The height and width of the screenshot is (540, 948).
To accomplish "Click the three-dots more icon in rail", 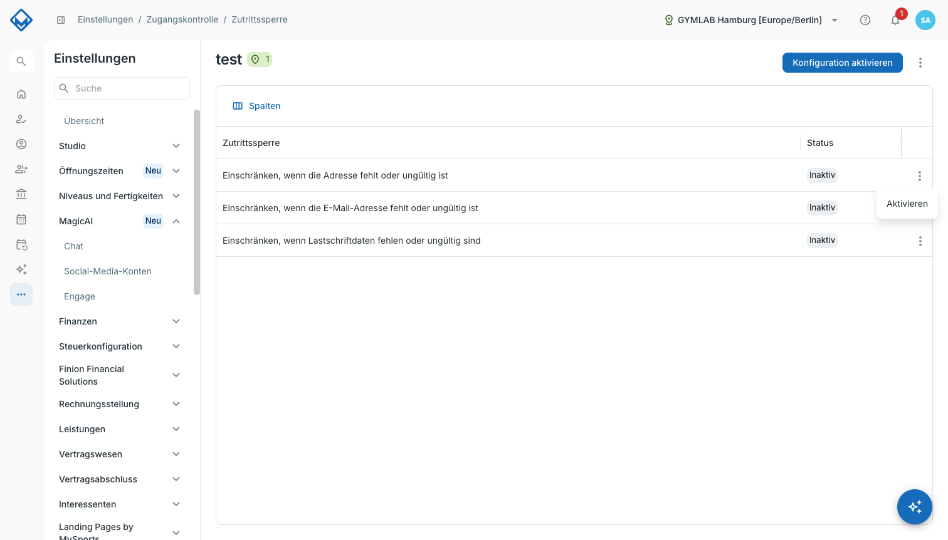I will point(21,294).
